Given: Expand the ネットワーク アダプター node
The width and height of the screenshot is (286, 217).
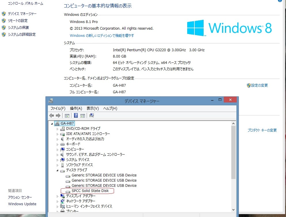Looking at the screenshot, I should click(x=57, y=201).
